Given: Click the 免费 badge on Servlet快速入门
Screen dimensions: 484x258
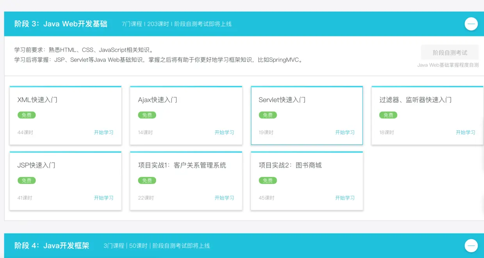Looking at the screenshot, I should point(268,115).
